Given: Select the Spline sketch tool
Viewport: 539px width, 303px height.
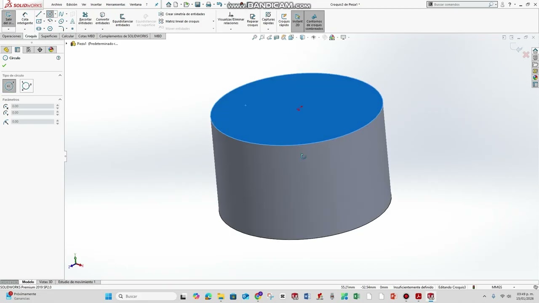Looking at the screenshot, I should [x=61, y=14].
